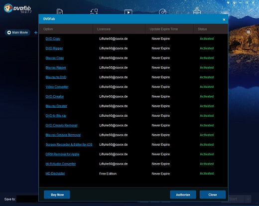This screenshot has height=206, width=259.
Task: Open the title bar dropdown menu arrow
Action: (234, 3)
